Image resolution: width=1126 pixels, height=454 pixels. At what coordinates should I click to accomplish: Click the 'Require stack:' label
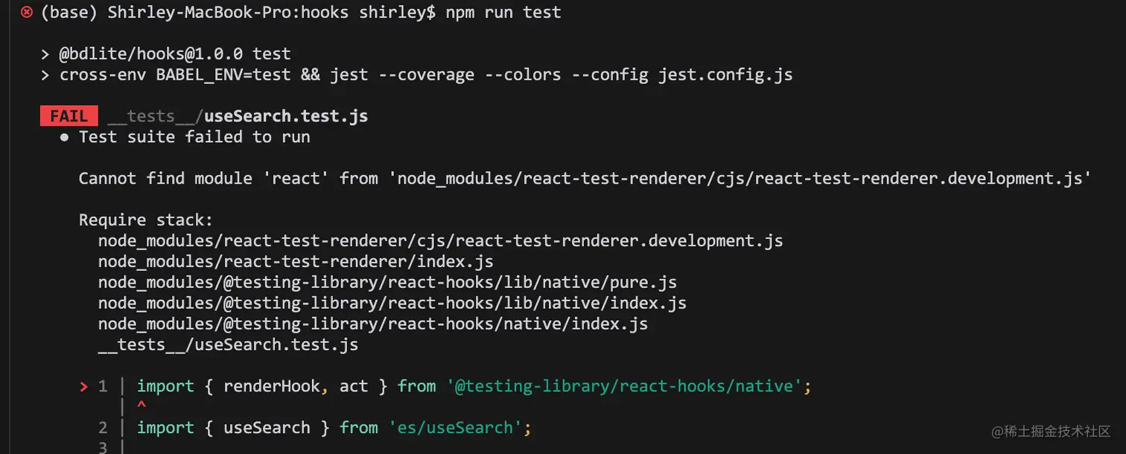click(146, 220)
